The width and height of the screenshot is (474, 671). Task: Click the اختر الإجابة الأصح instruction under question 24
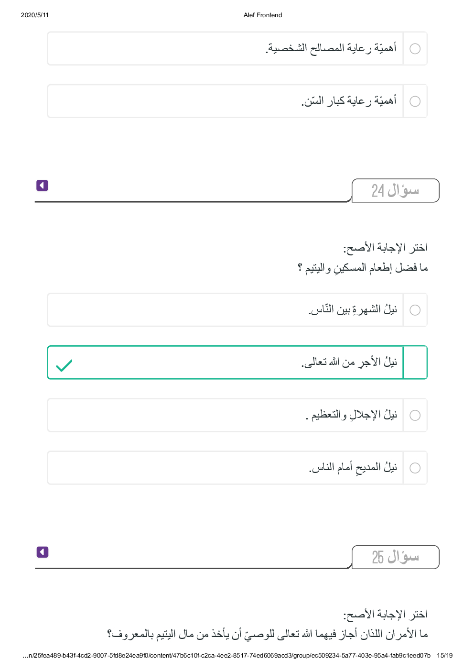(385, 248)
